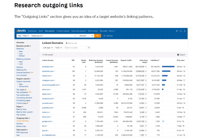The height and width of the screenshot is (138, 209).
Task: Expand links from target for pinterest.com
Action: click(x=141, y=67)
